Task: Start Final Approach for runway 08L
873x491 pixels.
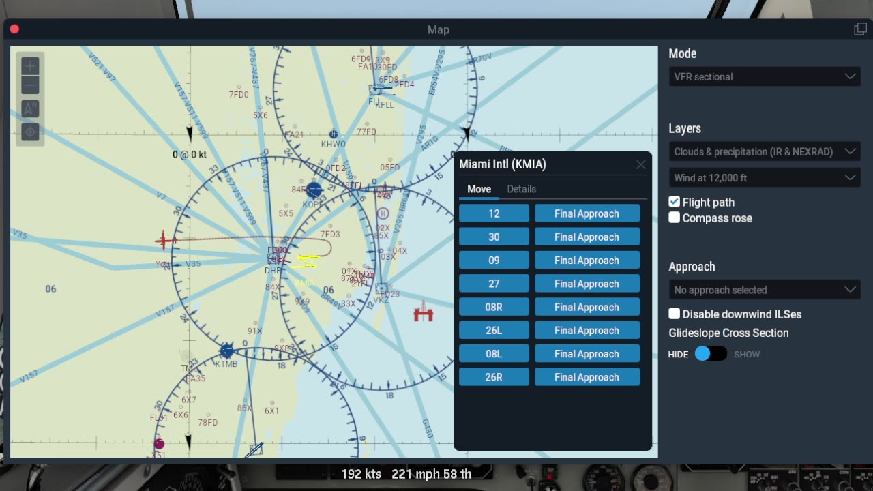Action: 587,354
